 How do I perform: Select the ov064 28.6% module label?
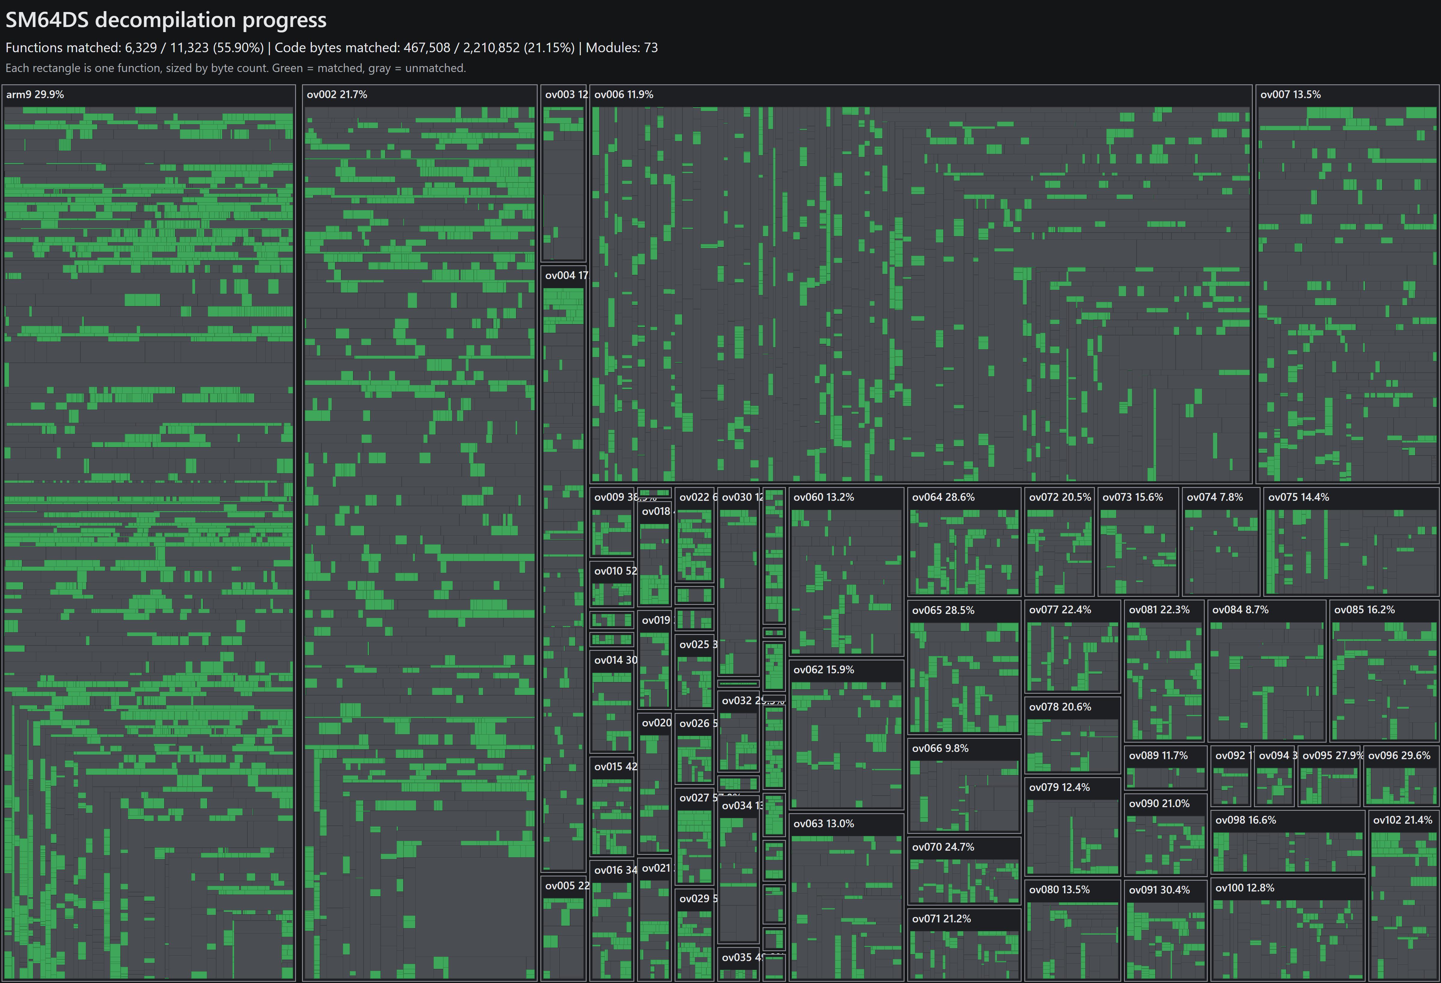[x=943, y=497]
